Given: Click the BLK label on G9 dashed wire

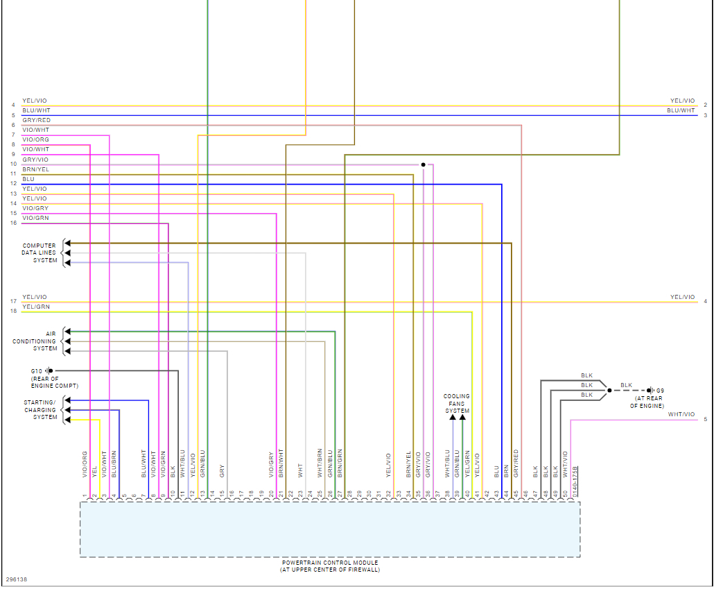Looking at the screenshot, I should click(626, 385).
